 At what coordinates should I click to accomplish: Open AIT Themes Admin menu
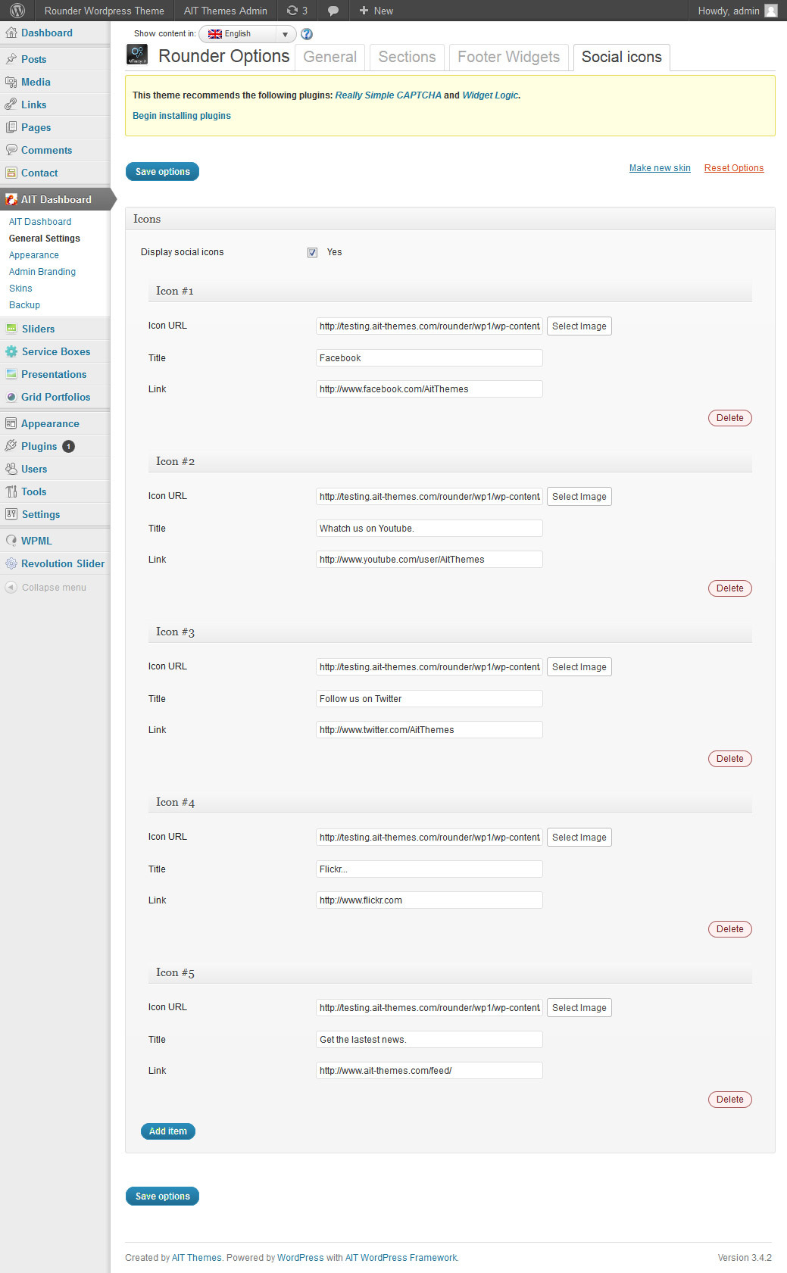click(x=226, y=11)
